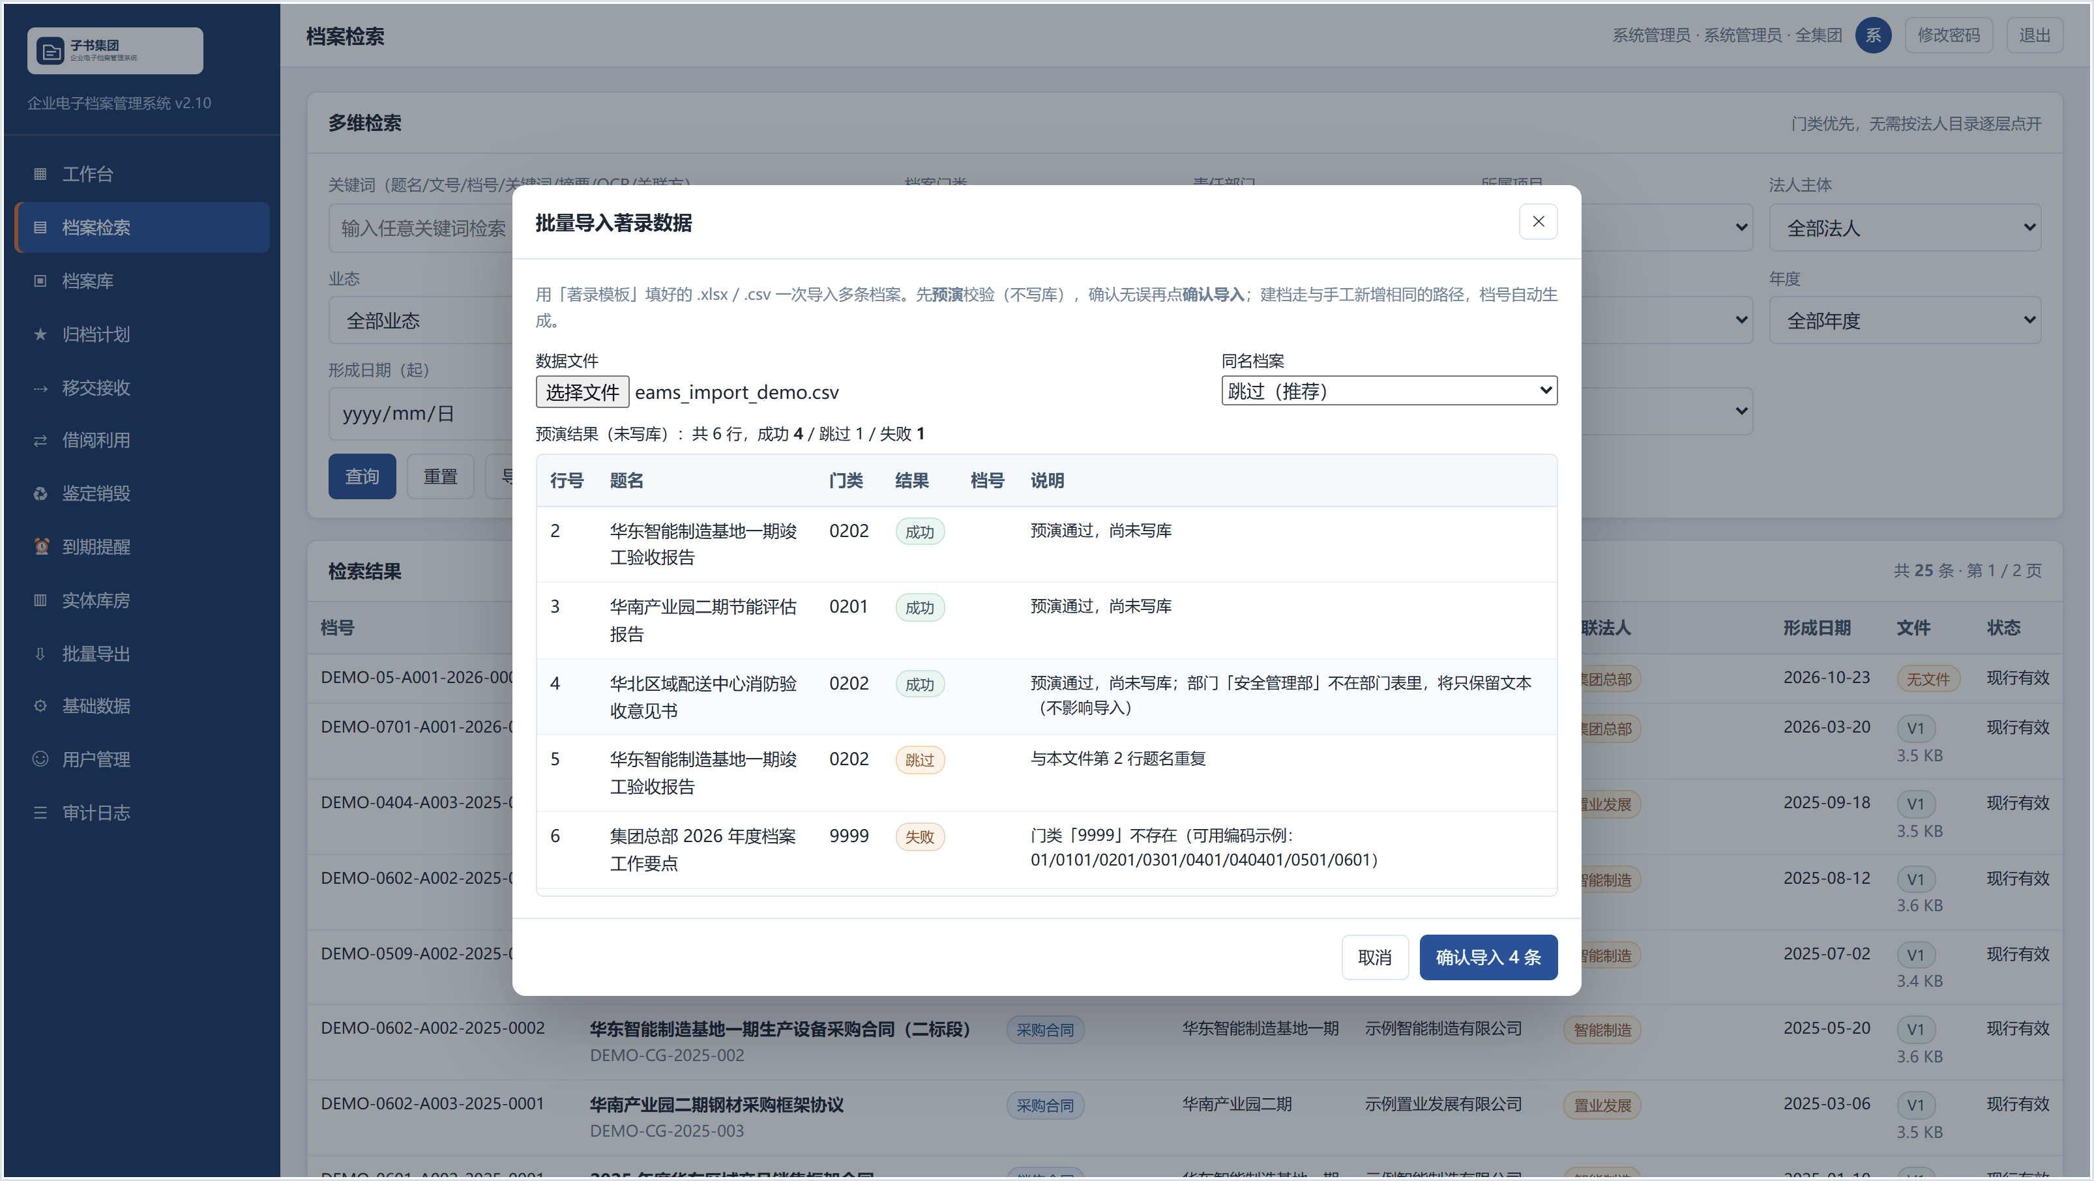This screenshot has width=2094, height=1181.
Task: Click the 批量导出 download icon
Action: pyautogui.click(x=40, y=654)
